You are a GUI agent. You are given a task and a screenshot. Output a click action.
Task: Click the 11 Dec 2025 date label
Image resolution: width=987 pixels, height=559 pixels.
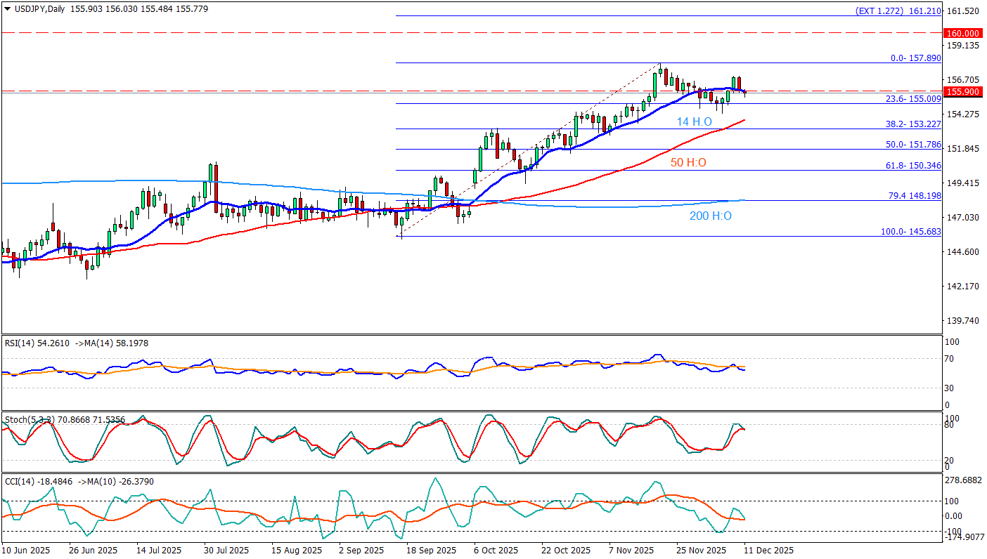coord(769,551)
